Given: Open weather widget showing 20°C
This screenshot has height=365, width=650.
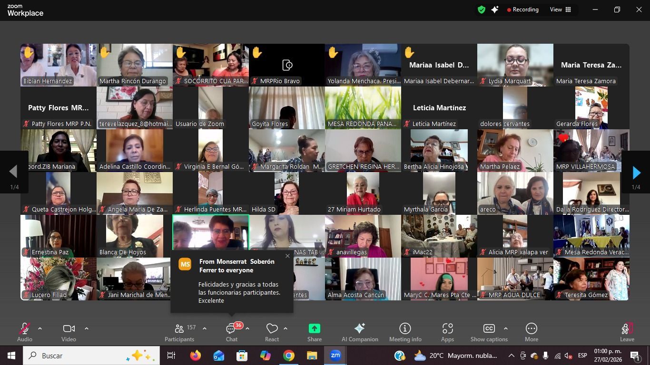Looking at the screenshot, I should [x=455, y=355].
